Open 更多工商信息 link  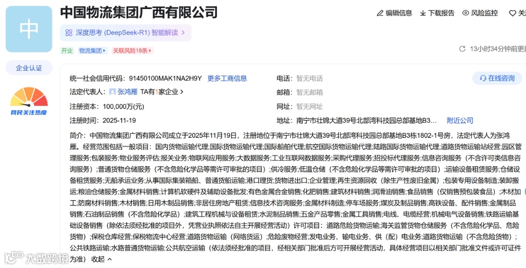[227, 78]
